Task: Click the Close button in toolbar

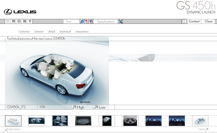Action: point(208,21)
